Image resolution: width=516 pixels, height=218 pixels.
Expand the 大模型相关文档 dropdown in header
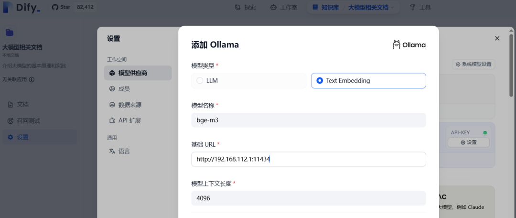pos(371,7)
